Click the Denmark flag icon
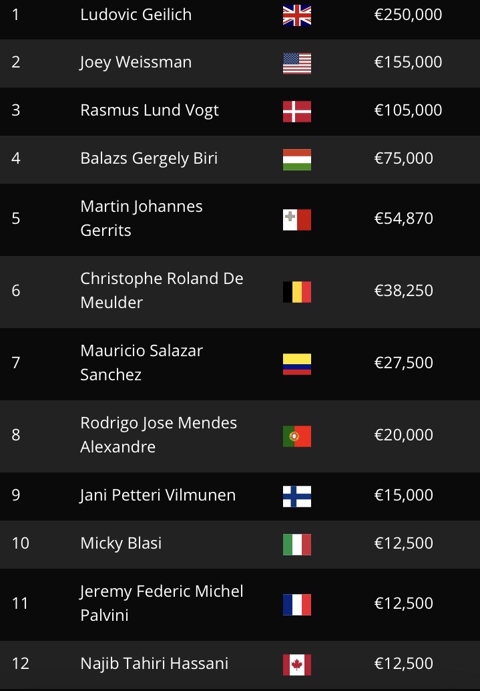480x691 pixels. coord(297,111)
